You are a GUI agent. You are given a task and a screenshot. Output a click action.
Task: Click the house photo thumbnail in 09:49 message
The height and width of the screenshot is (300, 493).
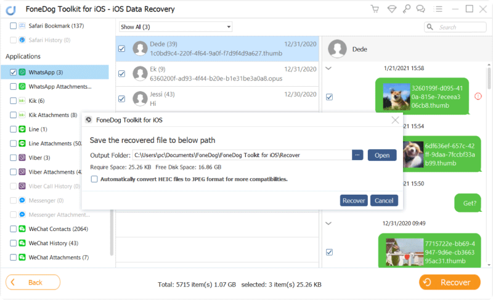coord(404,252)
